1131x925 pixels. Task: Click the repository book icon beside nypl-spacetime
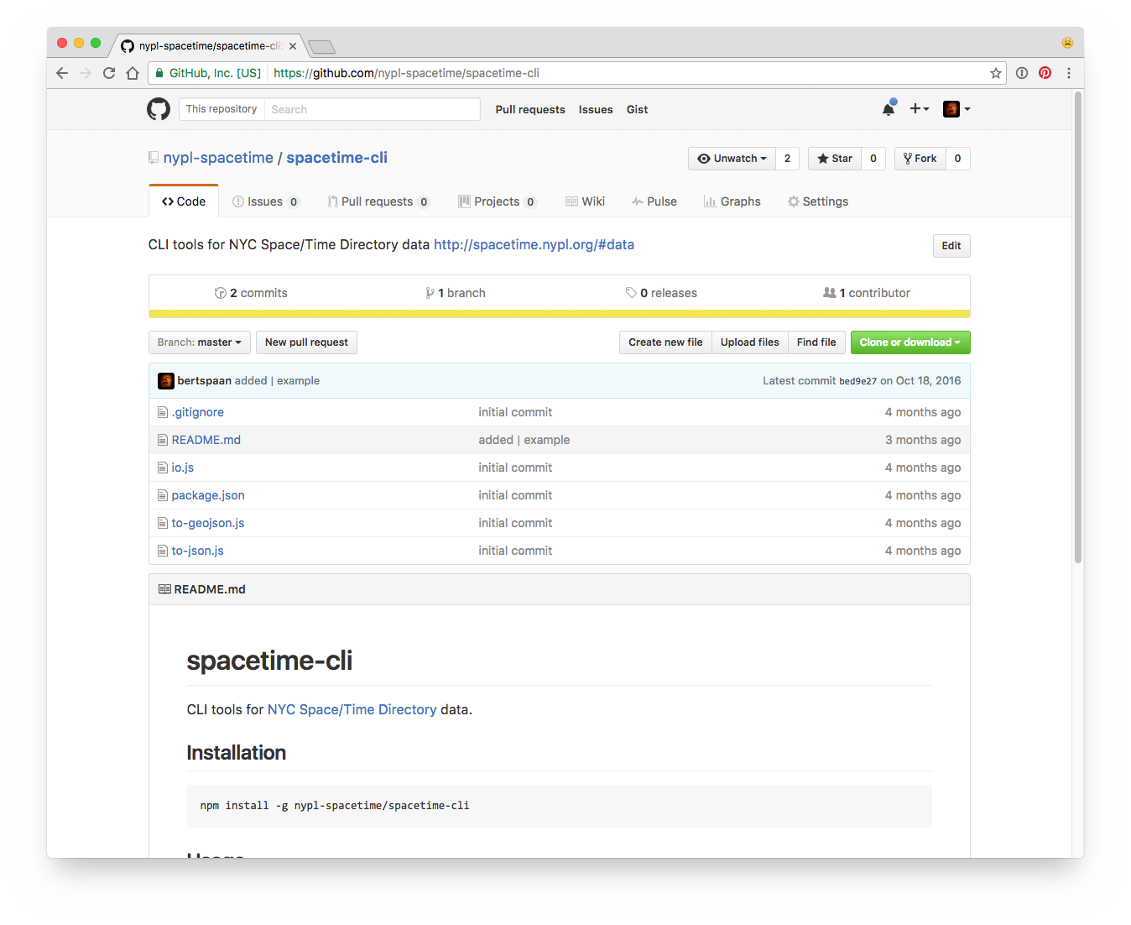point(154,158)
